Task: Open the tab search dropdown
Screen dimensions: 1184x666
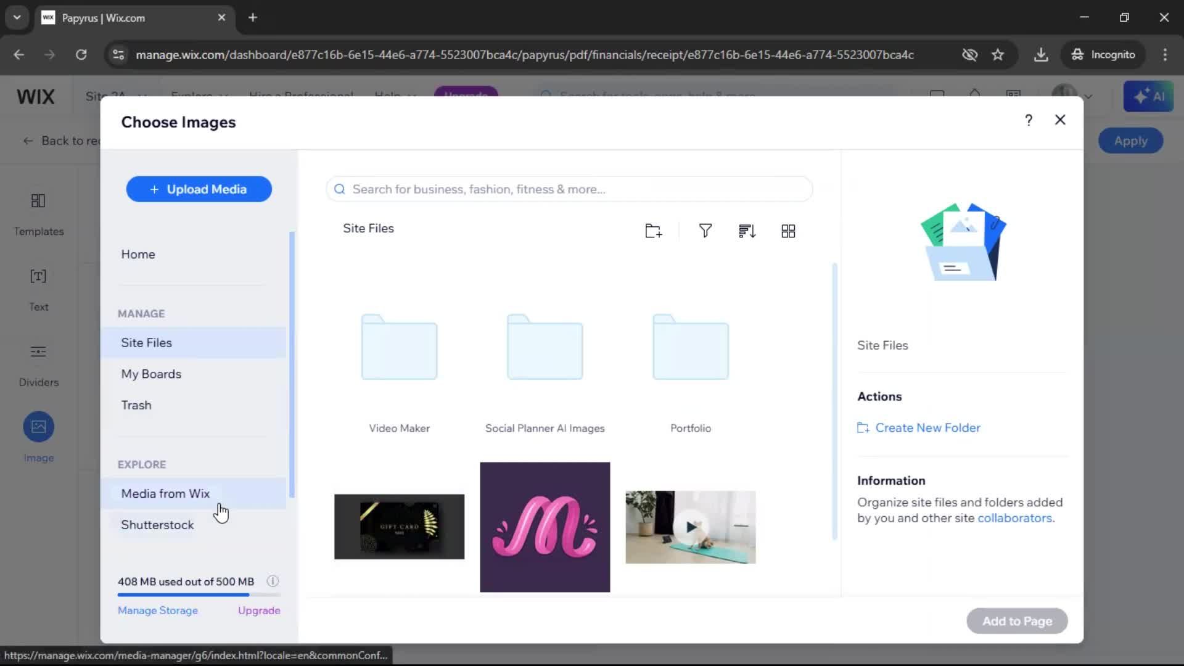Action: click(17, 17)
